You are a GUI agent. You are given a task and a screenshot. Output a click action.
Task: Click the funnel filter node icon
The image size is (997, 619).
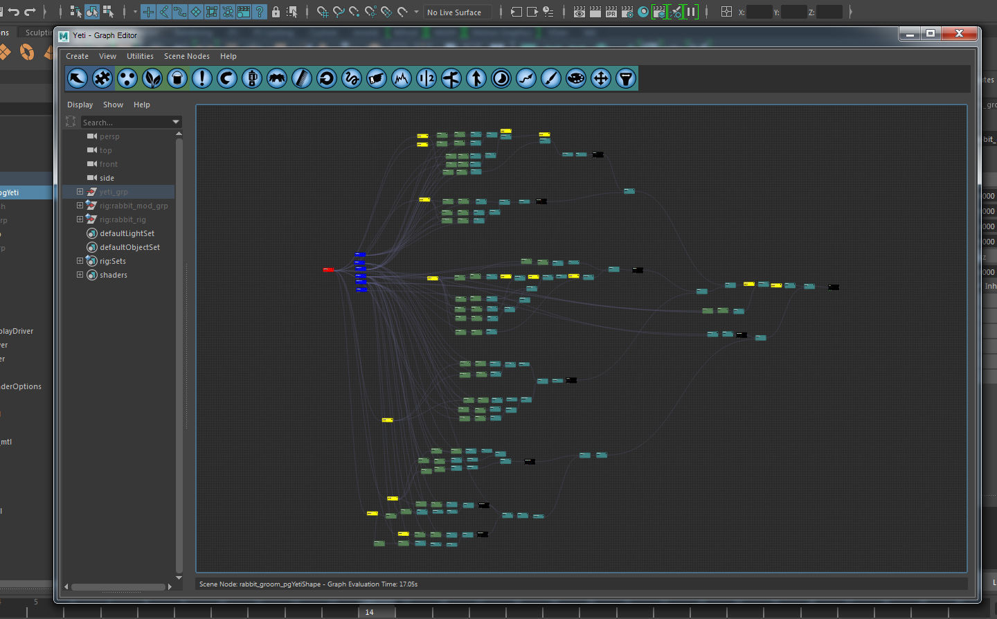pos(626,78)
